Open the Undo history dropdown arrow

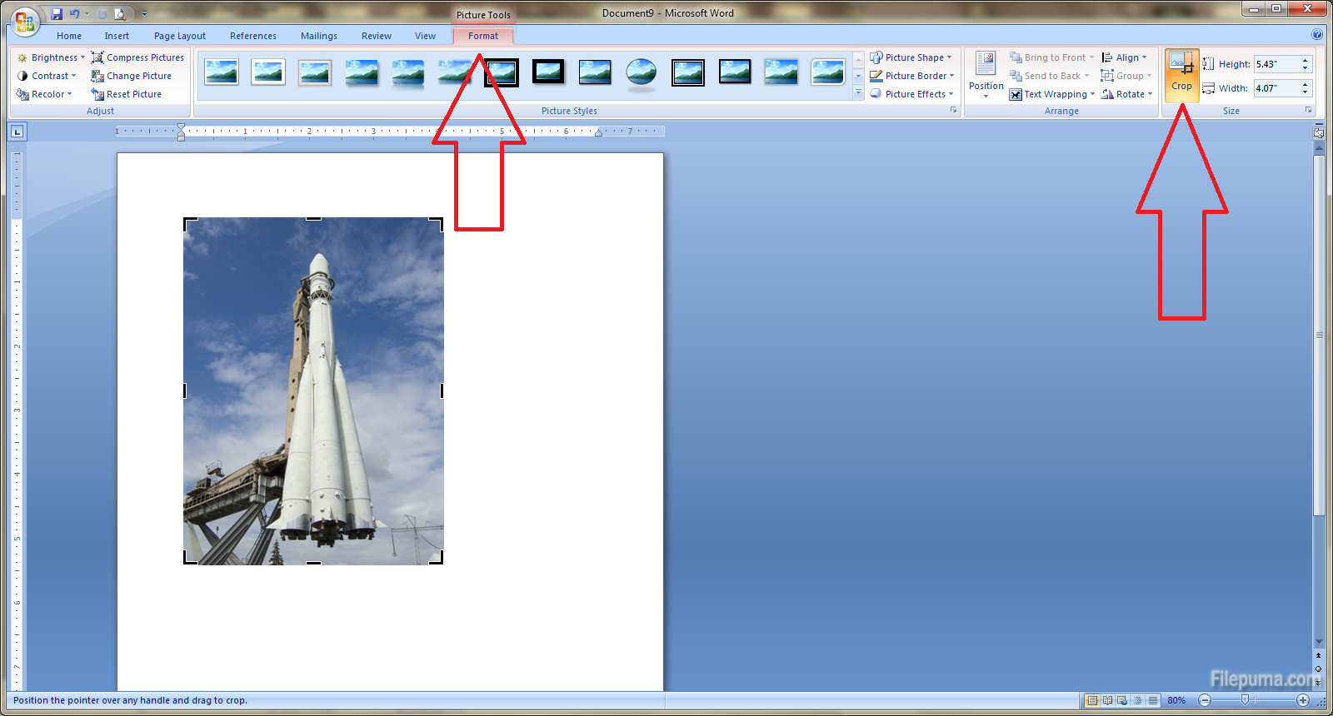pyautogui.click(x=87, y=13)
